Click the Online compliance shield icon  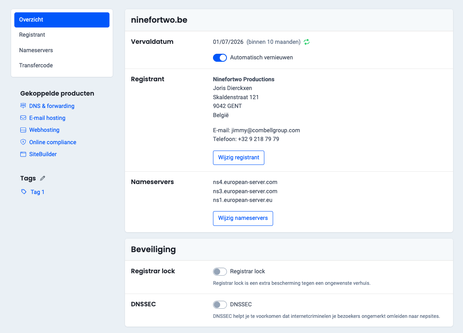coord(23,142)
